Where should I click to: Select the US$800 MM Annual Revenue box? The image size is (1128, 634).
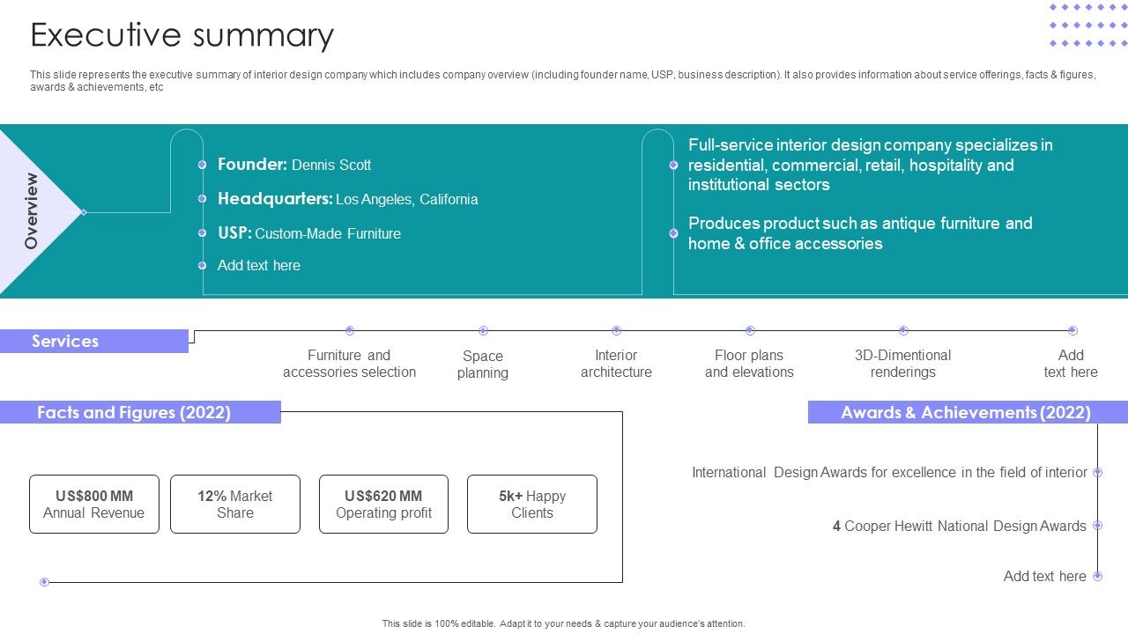pyautogui.click(x=94, y=505)
